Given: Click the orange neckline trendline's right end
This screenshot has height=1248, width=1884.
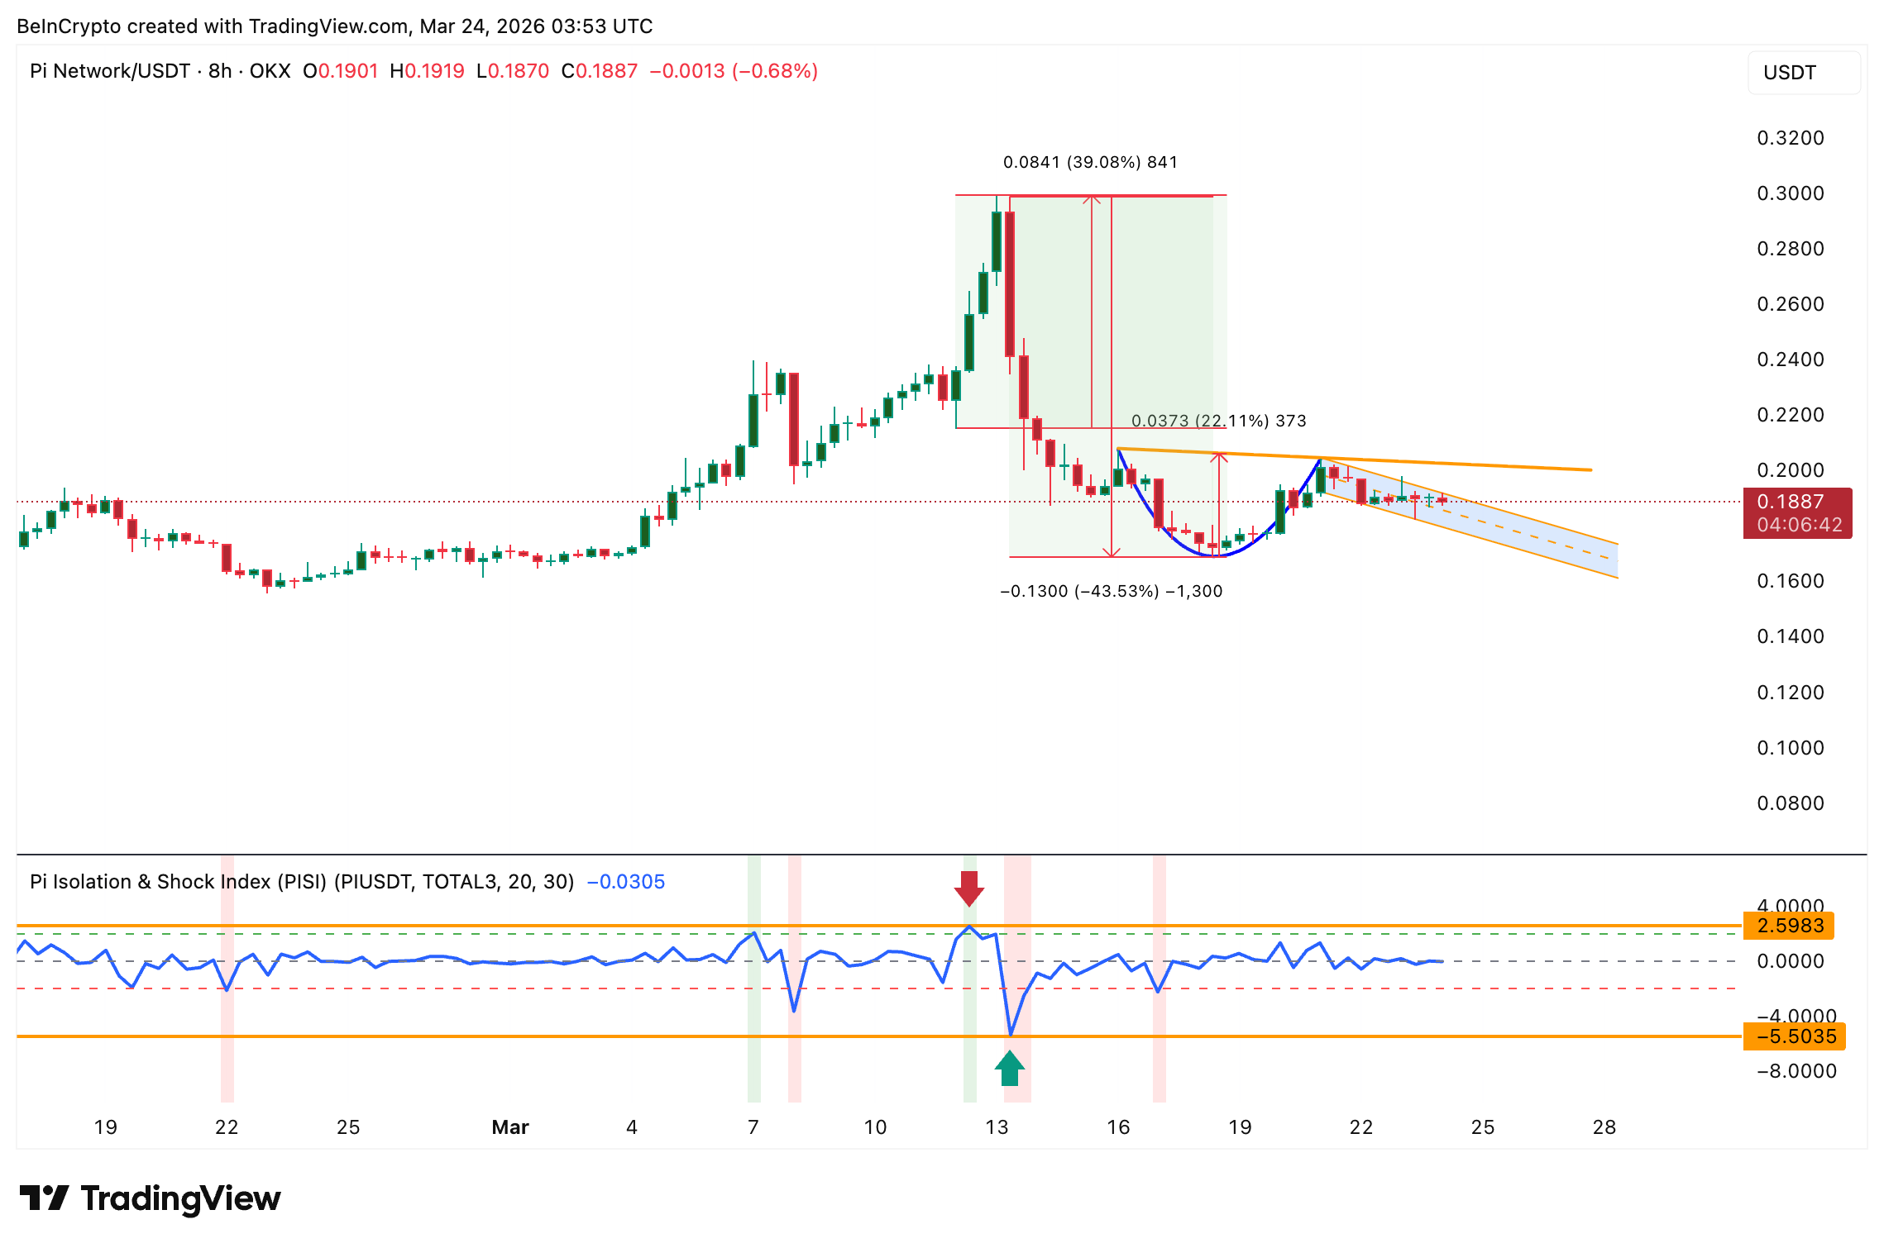Looking at the screenshot, I should click(x=1590, y=469).
